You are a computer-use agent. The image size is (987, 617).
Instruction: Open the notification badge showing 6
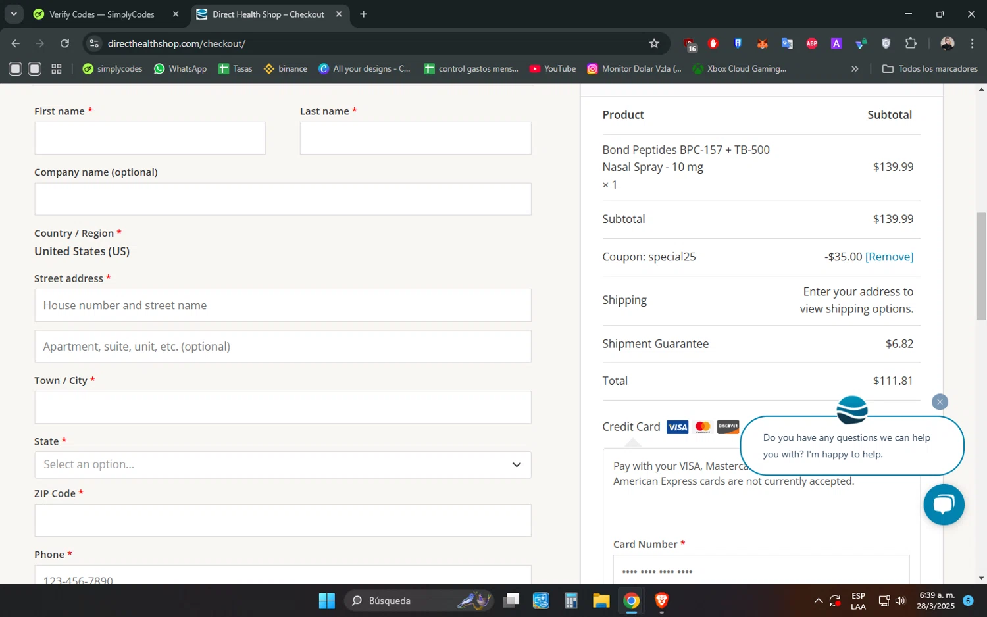click(968, 601)
